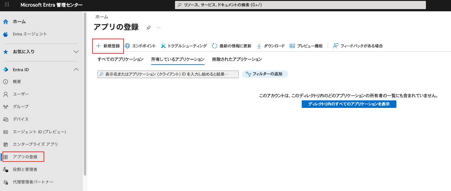Collapse the Entra ID section chevron
Screen dimensions: 451x191
(x=76, y=70)
